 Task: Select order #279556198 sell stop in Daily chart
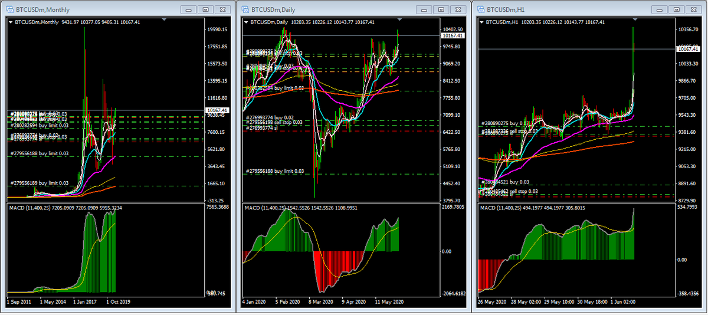274,122
